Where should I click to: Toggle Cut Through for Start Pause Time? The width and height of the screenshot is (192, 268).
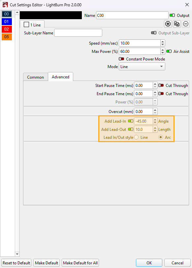pyautogui.click(x=161, y=85)
